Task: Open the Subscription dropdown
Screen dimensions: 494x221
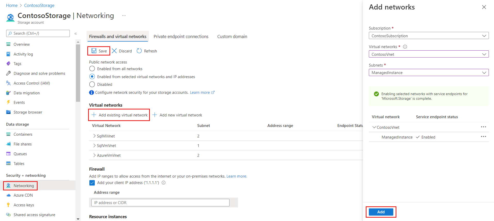Action: [x=429, y=36]
